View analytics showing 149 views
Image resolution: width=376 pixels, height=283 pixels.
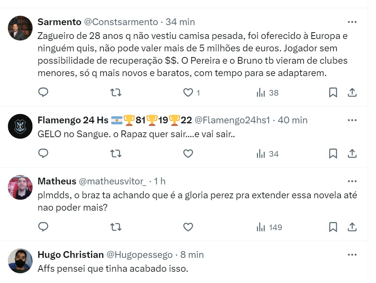(x=269, y=227)
